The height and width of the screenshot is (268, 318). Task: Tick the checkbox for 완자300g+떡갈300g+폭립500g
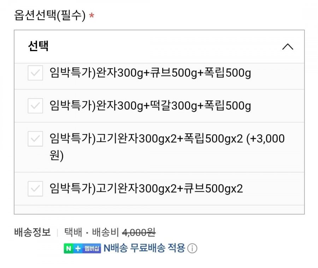(x=35, y=105)
